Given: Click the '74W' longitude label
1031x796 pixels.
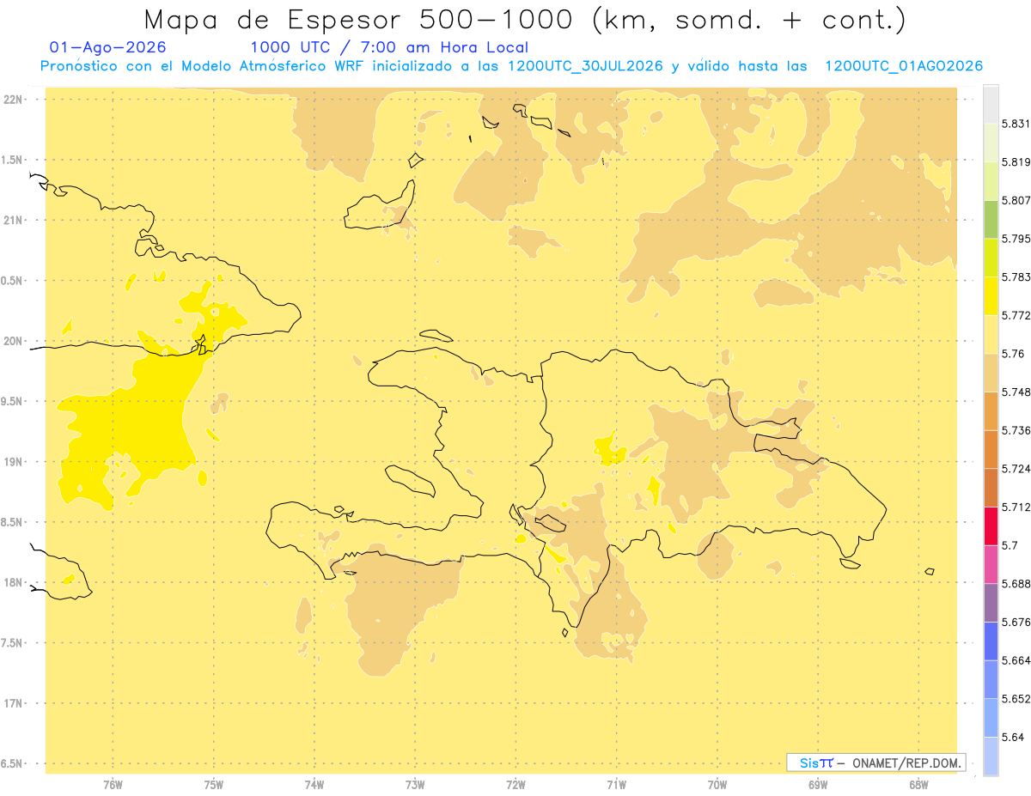Looking at the screenshot, I should 314,785.
